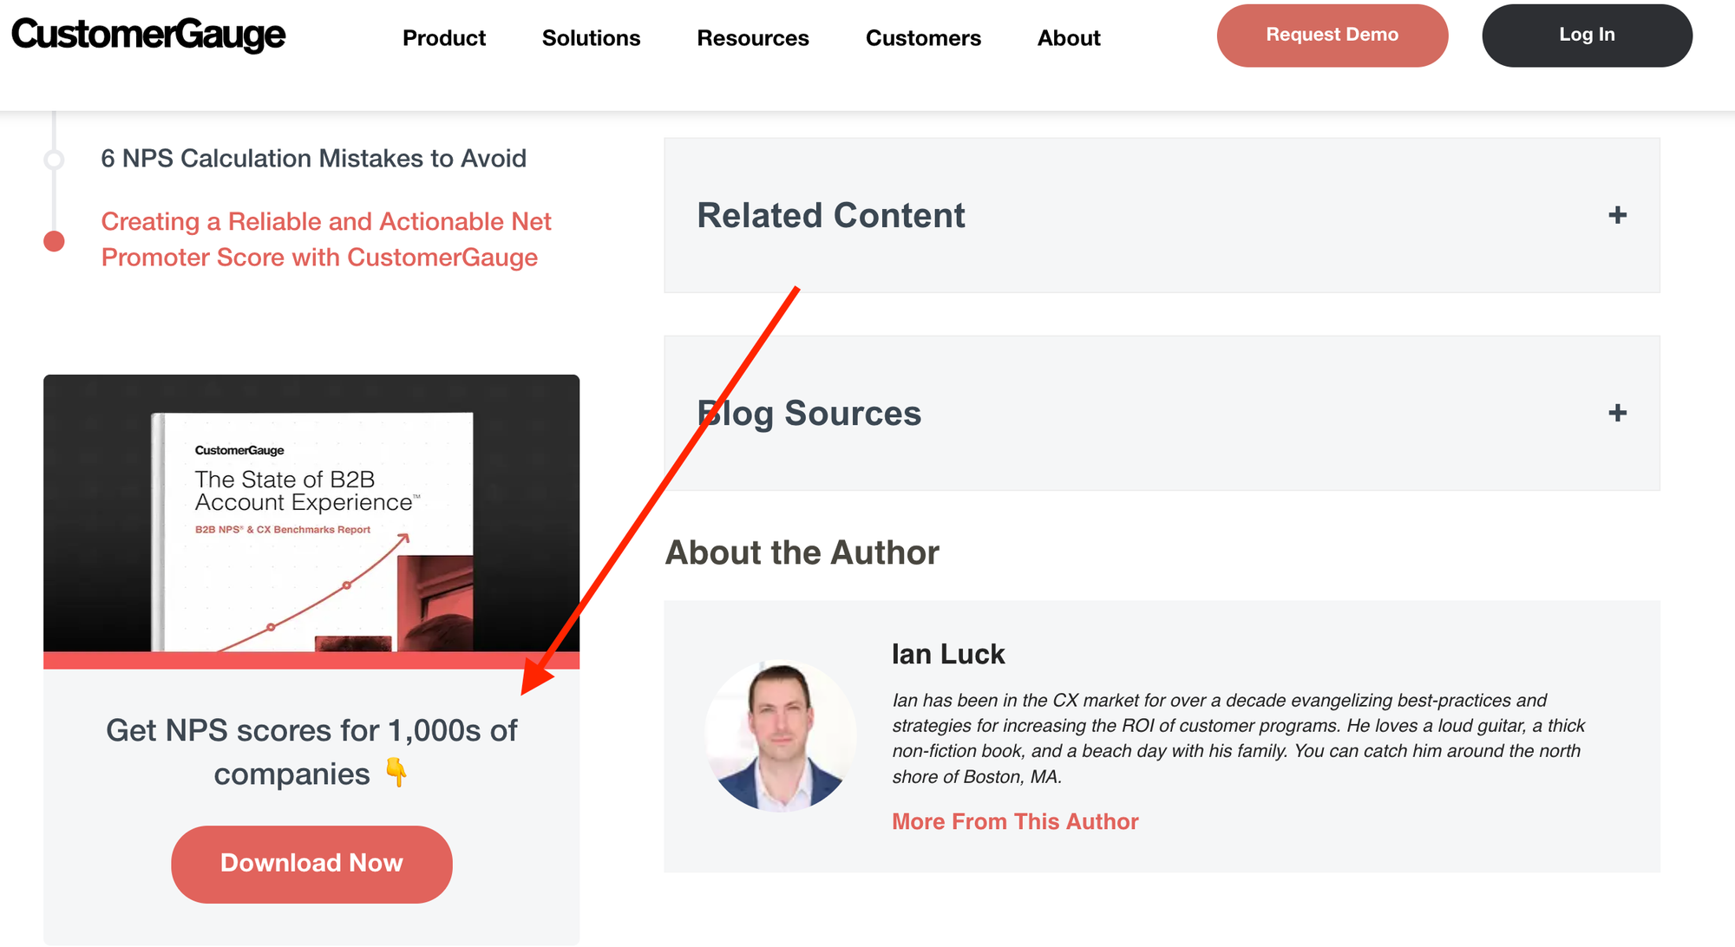The image size is (1735, 947).
Task: Expand Blog Sources with plus icon
Action: point(1617,413)
